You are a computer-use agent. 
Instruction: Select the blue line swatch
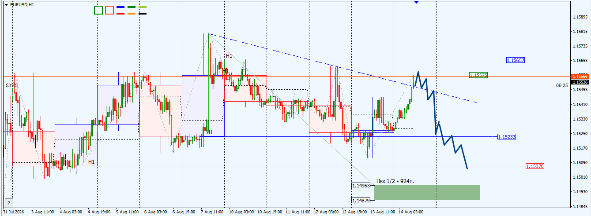point(120,7)
